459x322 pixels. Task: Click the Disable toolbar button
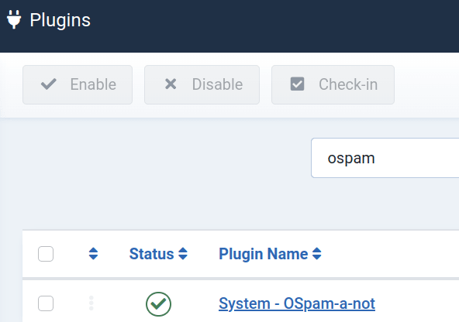point(202,84)
